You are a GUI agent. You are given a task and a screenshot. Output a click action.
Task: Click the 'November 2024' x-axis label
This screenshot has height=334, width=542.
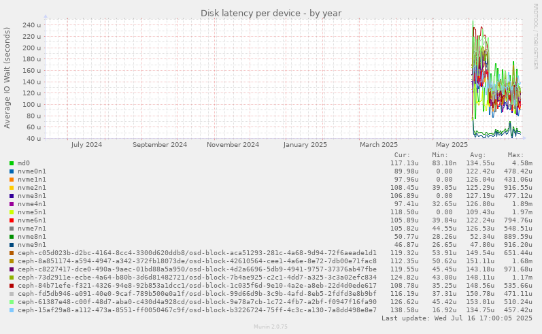[233, 144]
